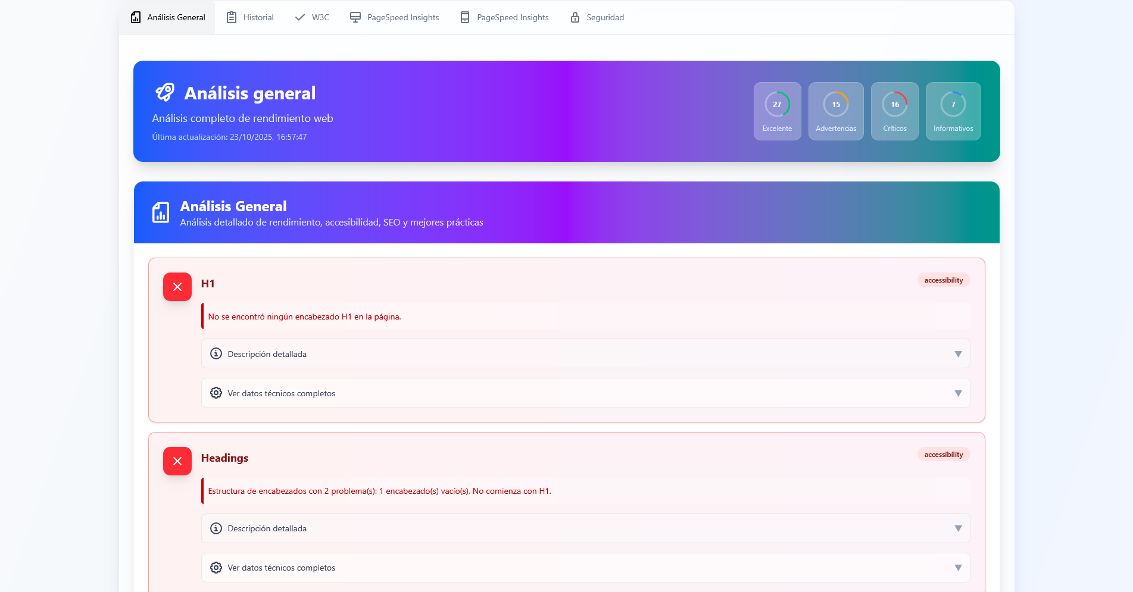Expand Headings Ver datos técnicos completos arrow
Image resolution: width=1133 pixels, height=592 pixels.
958,568
